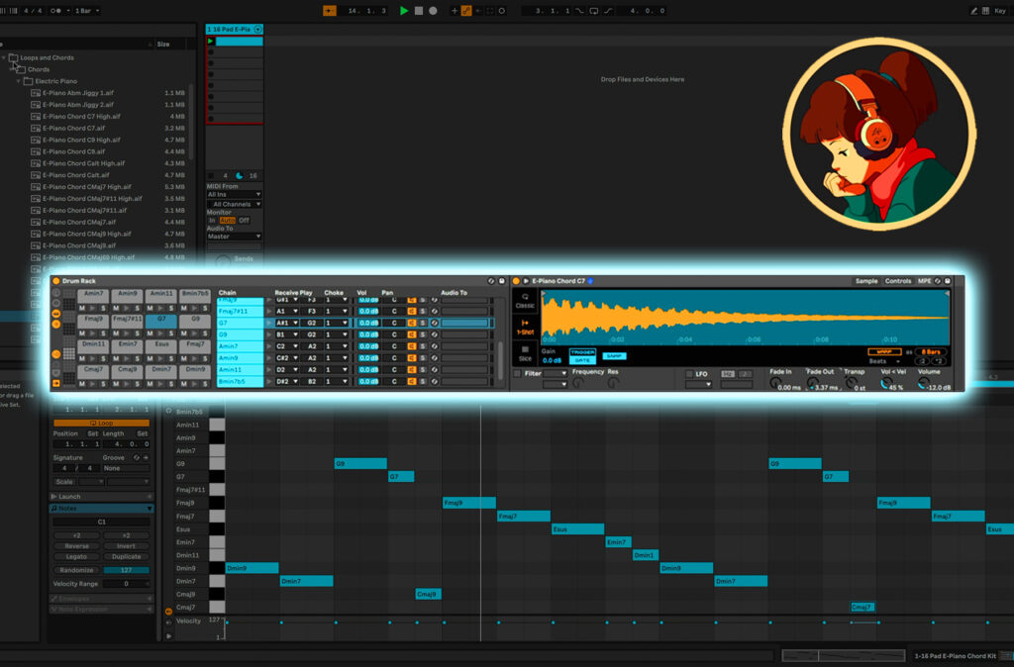
Task: Open the Audio To Master dropdown
Action: [233, 236]
